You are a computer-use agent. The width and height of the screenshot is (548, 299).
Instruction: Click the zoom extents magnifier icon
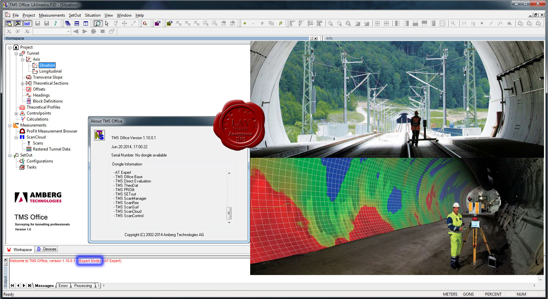click(348, 23)
